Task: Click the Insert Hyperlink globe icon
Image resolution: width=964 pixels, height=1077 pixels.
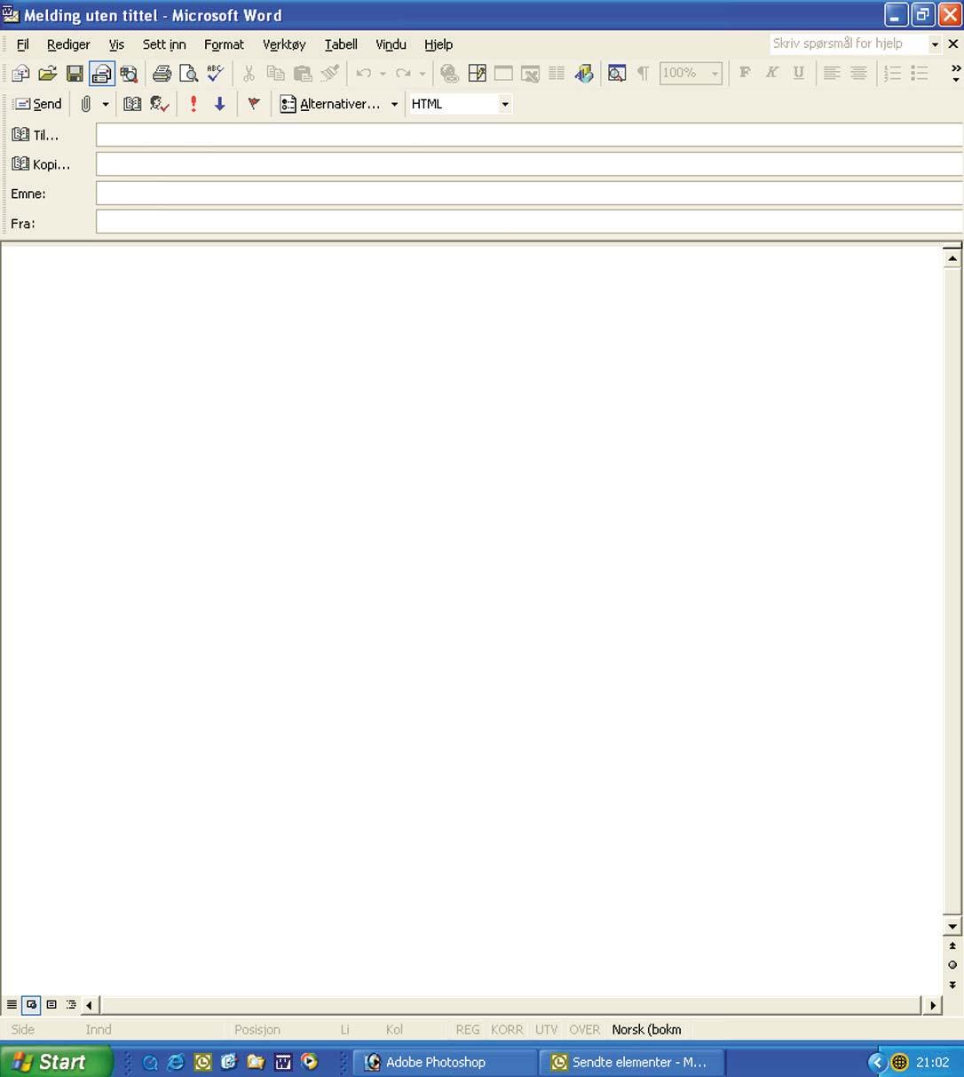Action: click(x=450, y=74)
